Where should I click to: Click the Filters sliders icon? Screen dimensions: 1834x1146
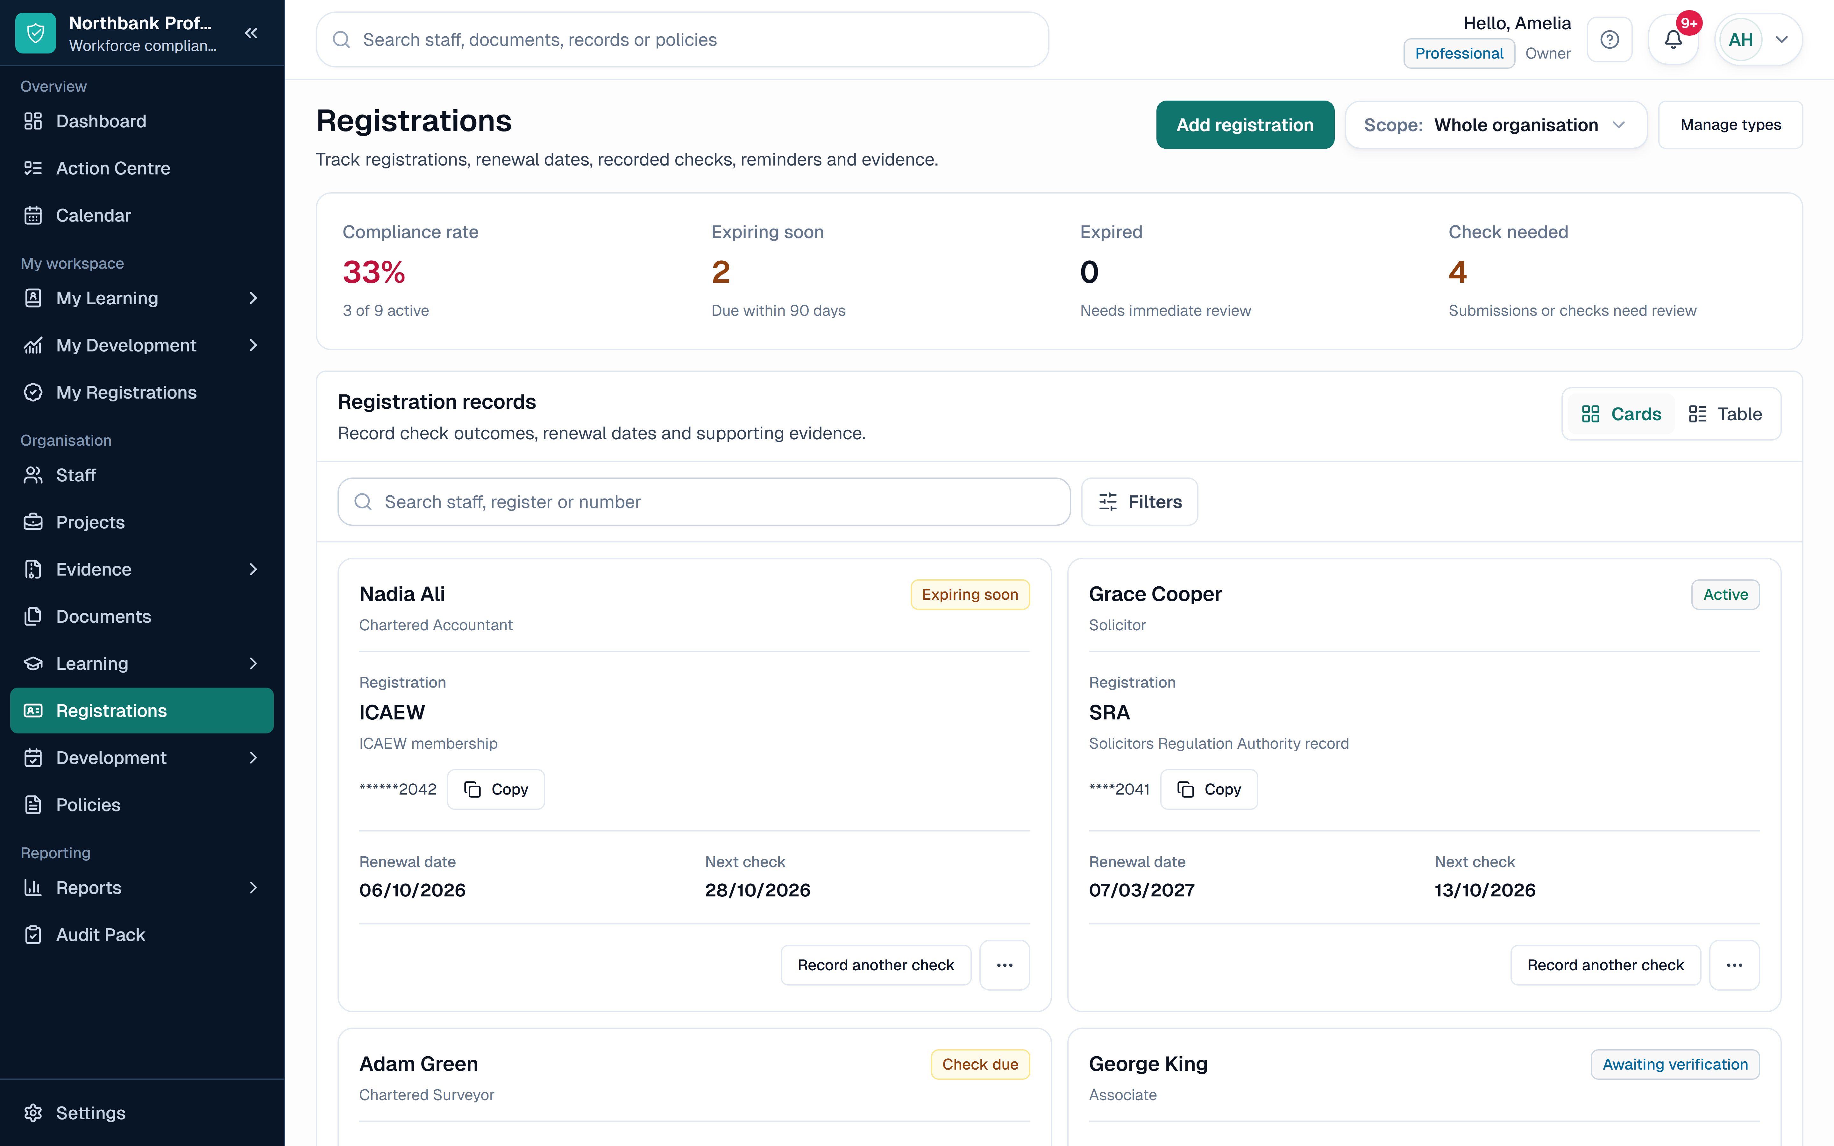(x=1108, y=502)
